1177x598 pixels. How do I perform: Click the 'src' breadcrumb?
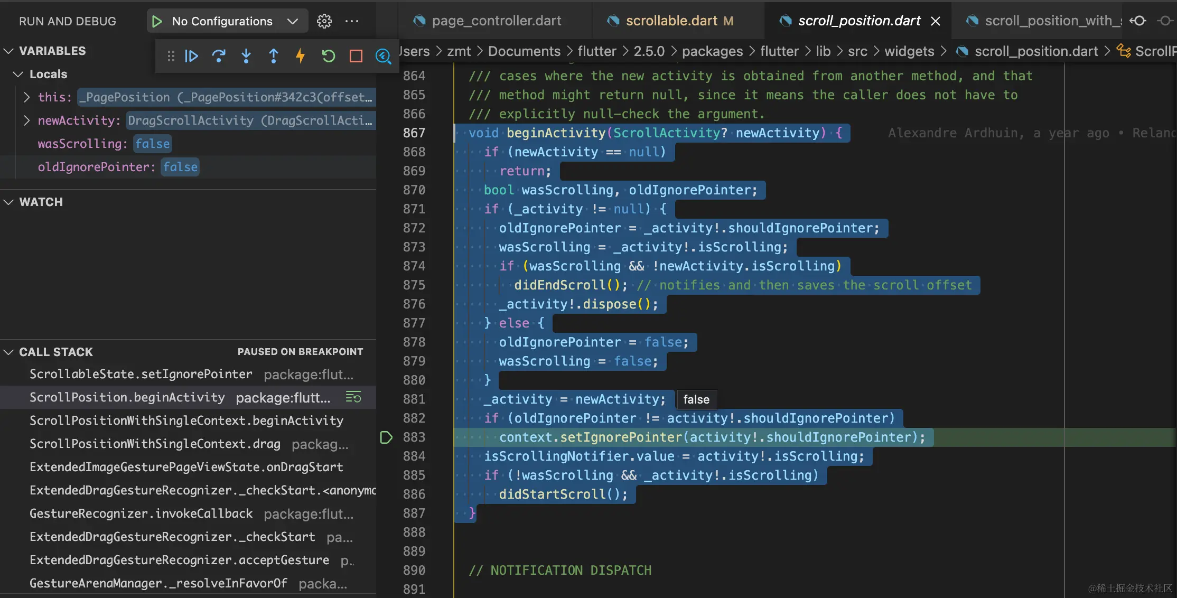click(x=857, y=52)
